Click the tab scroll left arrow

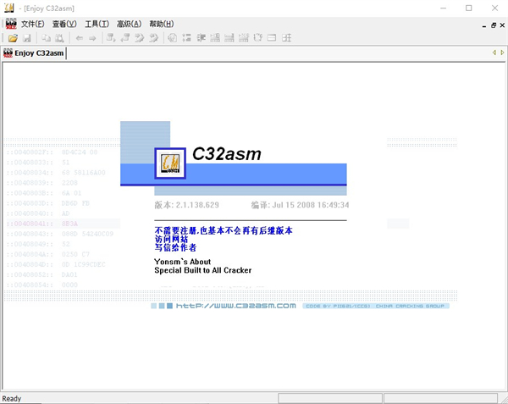(494, 53)
